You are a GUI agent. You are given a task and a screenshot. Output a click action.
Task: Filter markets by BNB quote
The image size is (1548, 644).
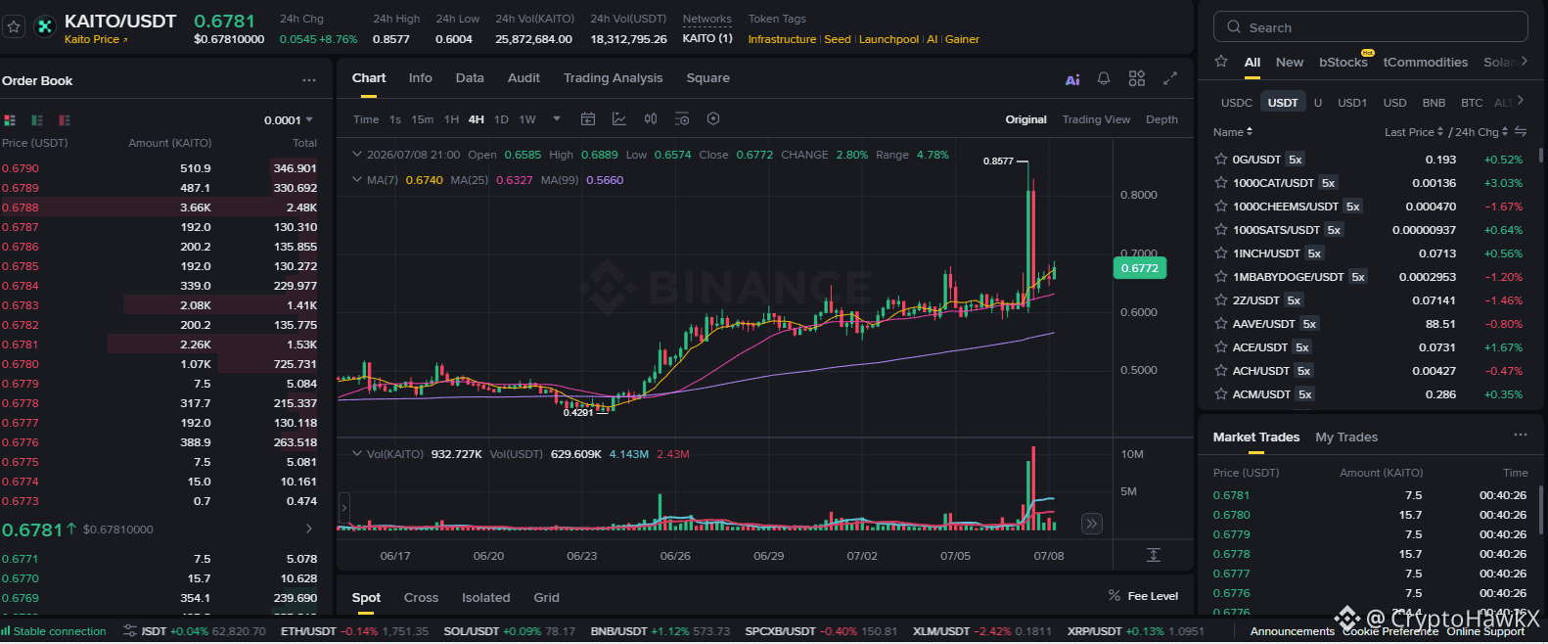coord(1434,103)
